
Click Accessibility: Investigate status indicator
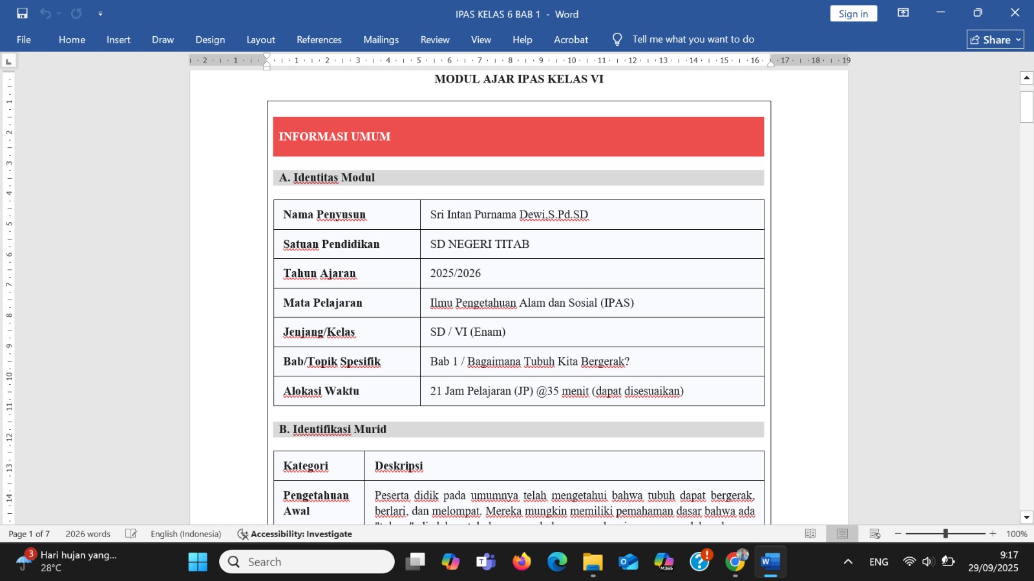[x=295, y=534]
